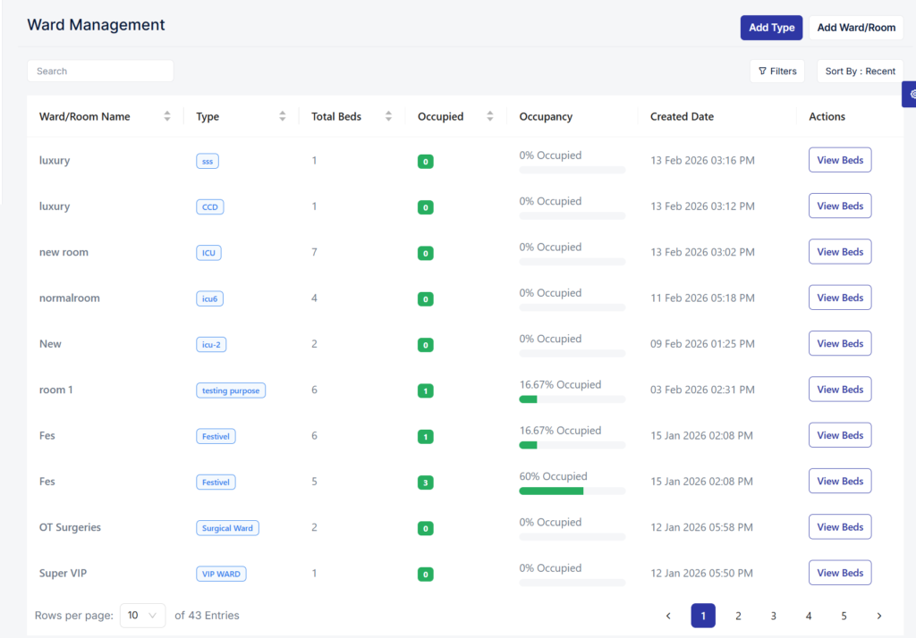
Task: Open the rows per page dropdown
Action: pyautogui.click(x=142, y=616)
